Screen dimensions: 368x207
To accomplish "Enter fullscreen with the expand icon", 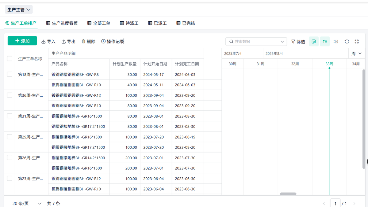I will [x=357, y=42].
